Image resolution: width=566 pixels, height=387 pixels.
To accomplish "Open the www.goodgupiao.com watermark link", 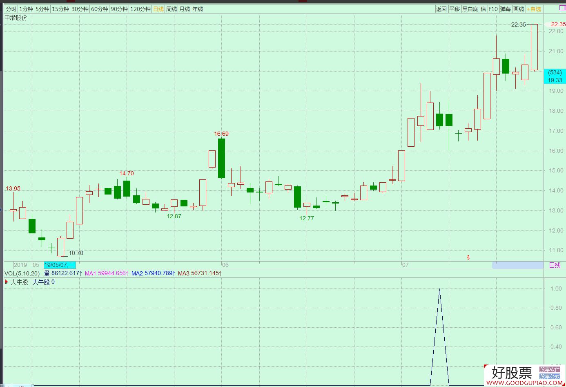I will point(523,383).
